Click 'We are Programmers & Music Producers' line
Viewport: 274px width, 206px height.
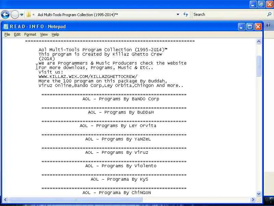(113, 63)
